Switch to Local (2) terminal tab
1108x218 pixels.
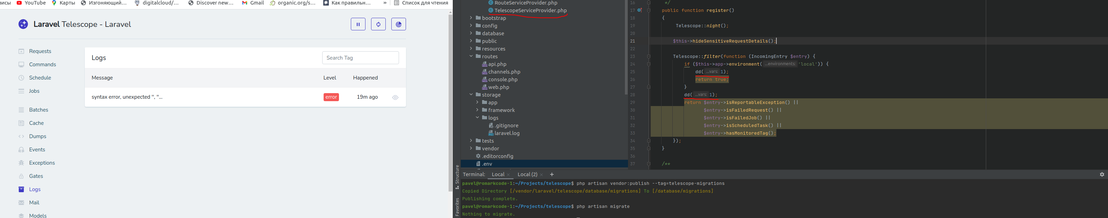point(527,174)
